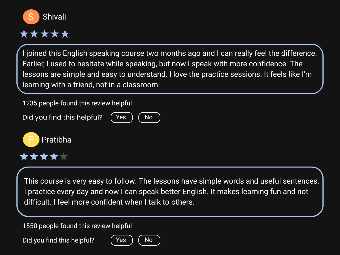Click first star in Shivali's rating
Image resolution: width=340 pixels, height=255 pixels.
(24, 34)
